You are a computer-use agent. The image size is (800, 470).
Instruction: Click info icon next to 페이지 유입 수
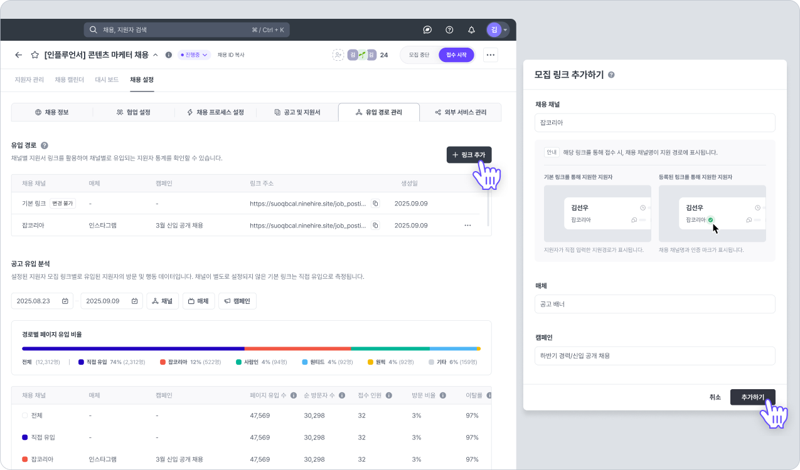pyautogui.click(x=294, y=395)
